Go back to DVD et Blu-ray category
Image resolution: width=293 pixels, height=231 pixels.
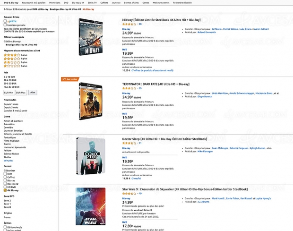pyautogui.click(x=12, y=42)
